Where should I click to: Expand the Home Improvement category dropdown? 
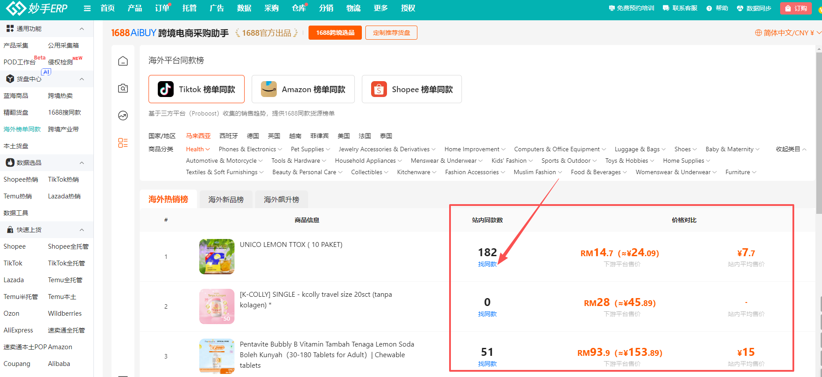[x=475, y=149]
